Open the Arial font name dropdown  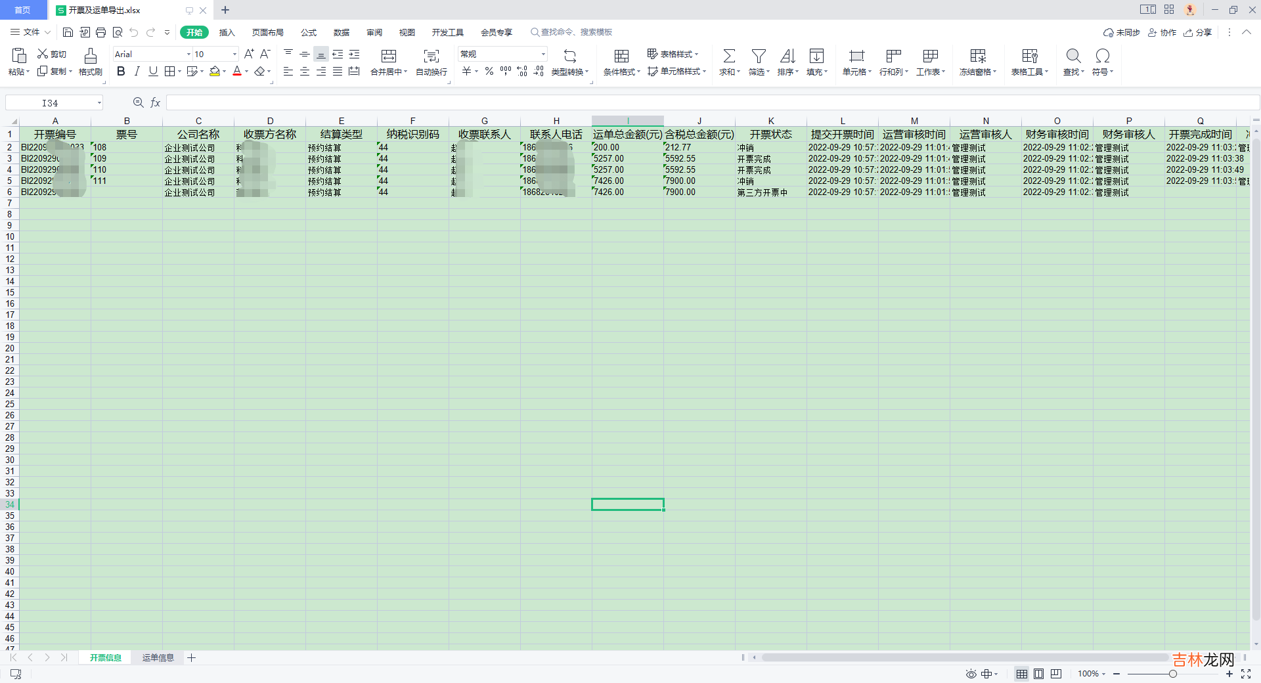tap(188, 55)
